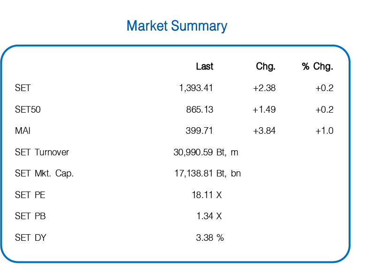Select the % Chg. column header

click(x=317, y=67)
